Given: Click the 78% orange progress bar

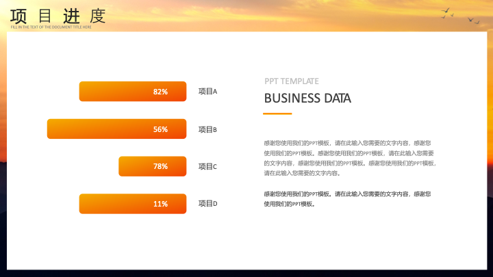Looking at the screenshot, I should pos(152,166).
